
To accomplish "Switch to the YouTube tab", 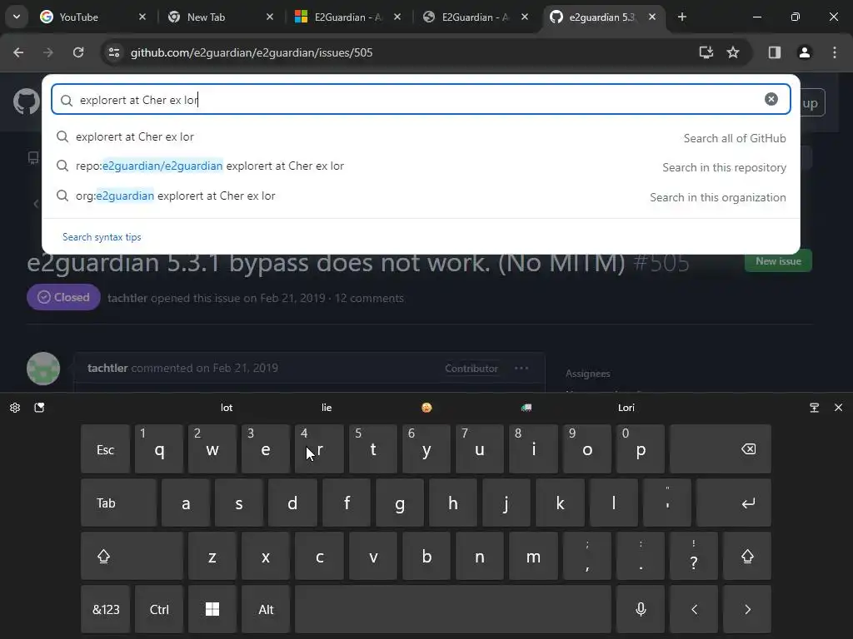I will [92, 17].
